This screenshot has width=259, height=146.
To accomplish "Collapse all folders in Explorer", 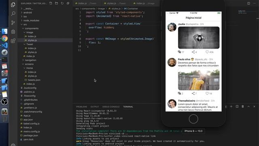I will [68, 3].
